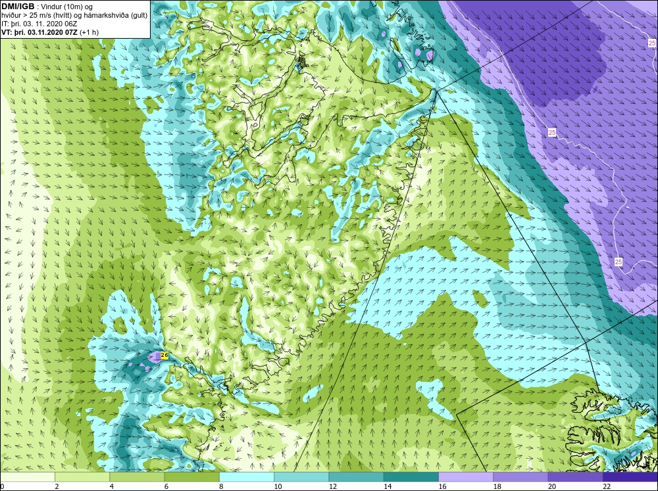Click the legend scale number 16

[x=442, y=486]
